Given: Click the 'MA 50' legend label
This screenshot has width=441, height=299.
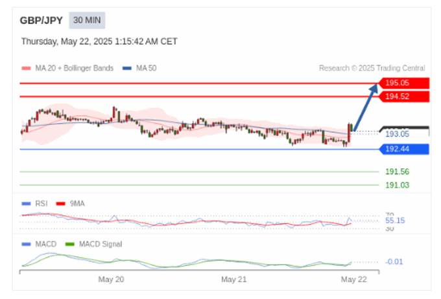Looking at the screenshot, I should [x=147, y=68].
